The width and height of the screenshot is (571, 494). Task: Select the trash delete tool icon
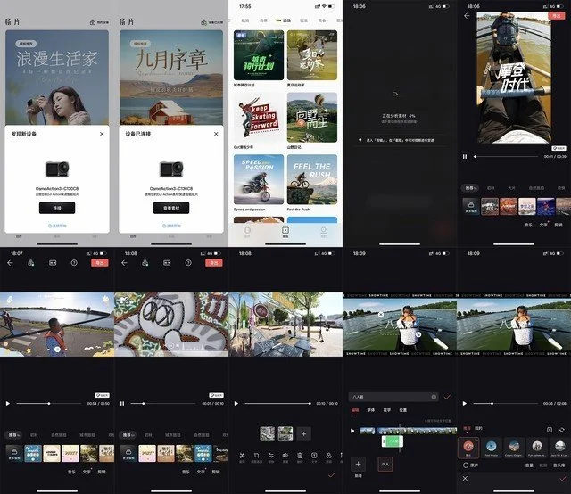click(x=300, y=457)
